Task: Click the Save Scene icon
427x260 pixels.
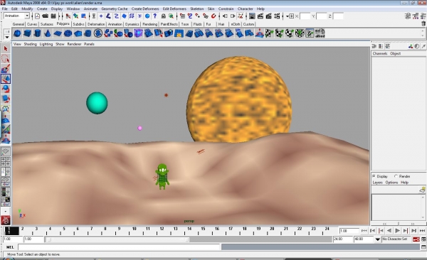Action: click(x=53, y=16)
